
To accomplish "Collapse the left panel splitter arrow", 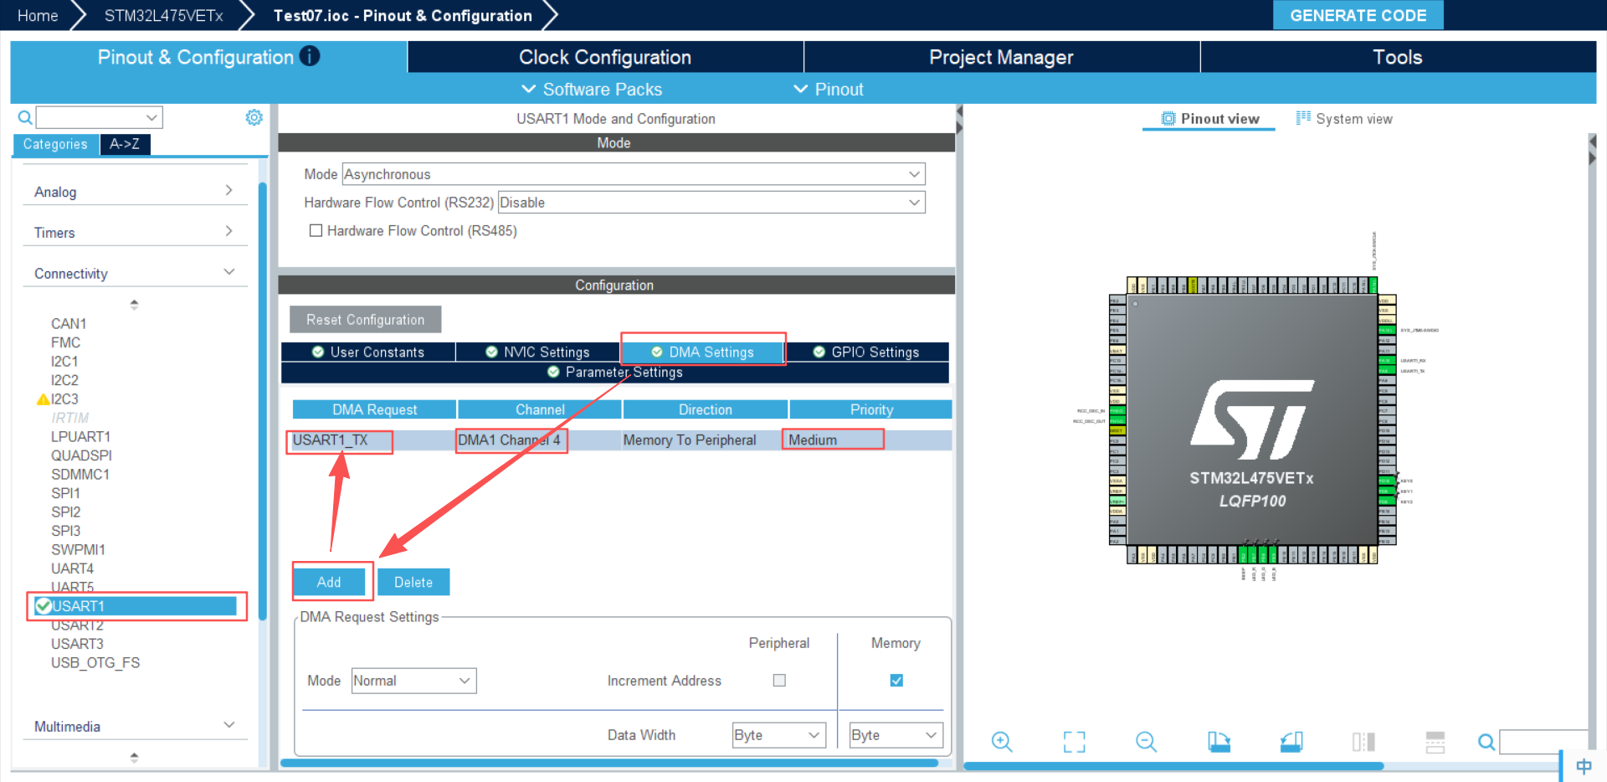I will (959, 111).
